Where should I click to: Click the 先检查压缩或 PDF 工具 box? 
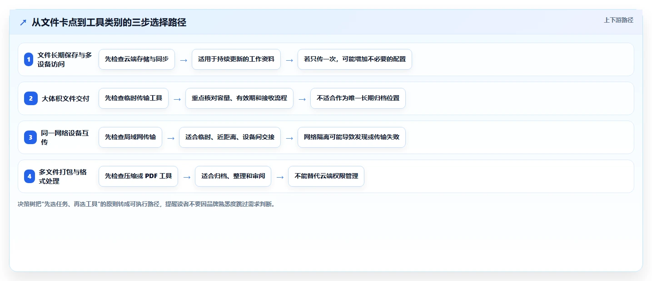point(139,176)
